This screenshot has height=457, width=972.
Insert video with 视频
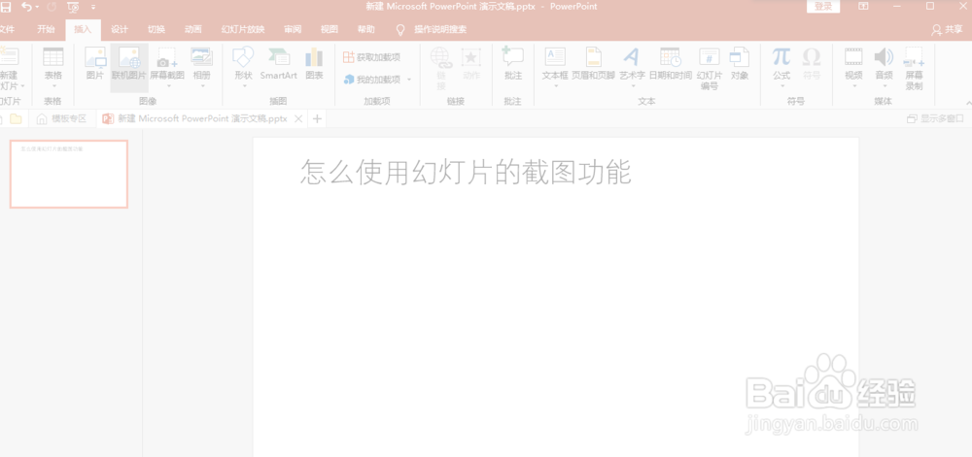click(853, 64)
